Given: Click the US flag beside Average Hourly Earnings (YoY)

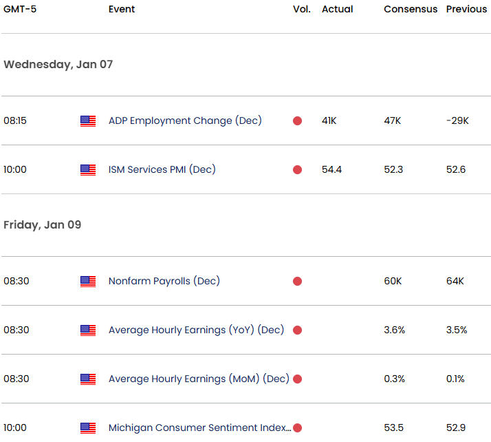Looking at the screenshot, I should point(88,330).
